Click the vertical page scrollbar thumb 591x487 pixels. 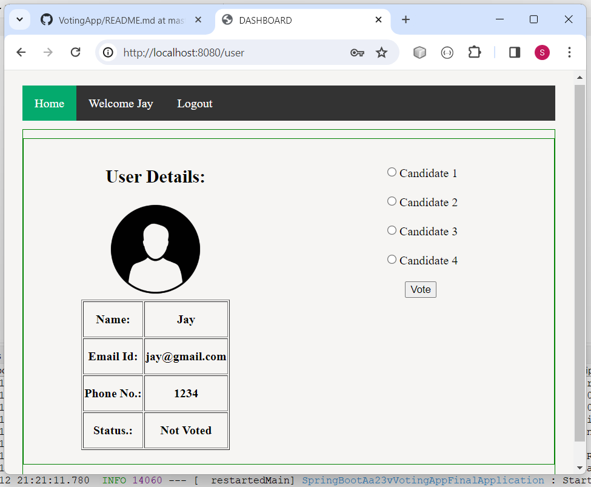(x=579, y=263)
